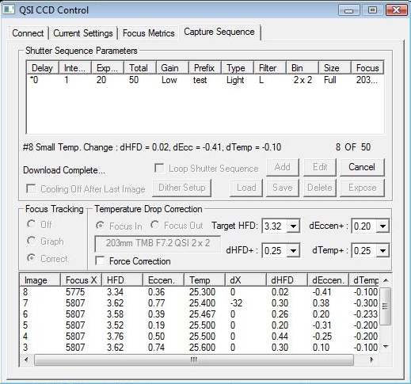Switch to the Focus Metrics tab
The width and height of the screenshot is (411, 384).
click(149, 33)
